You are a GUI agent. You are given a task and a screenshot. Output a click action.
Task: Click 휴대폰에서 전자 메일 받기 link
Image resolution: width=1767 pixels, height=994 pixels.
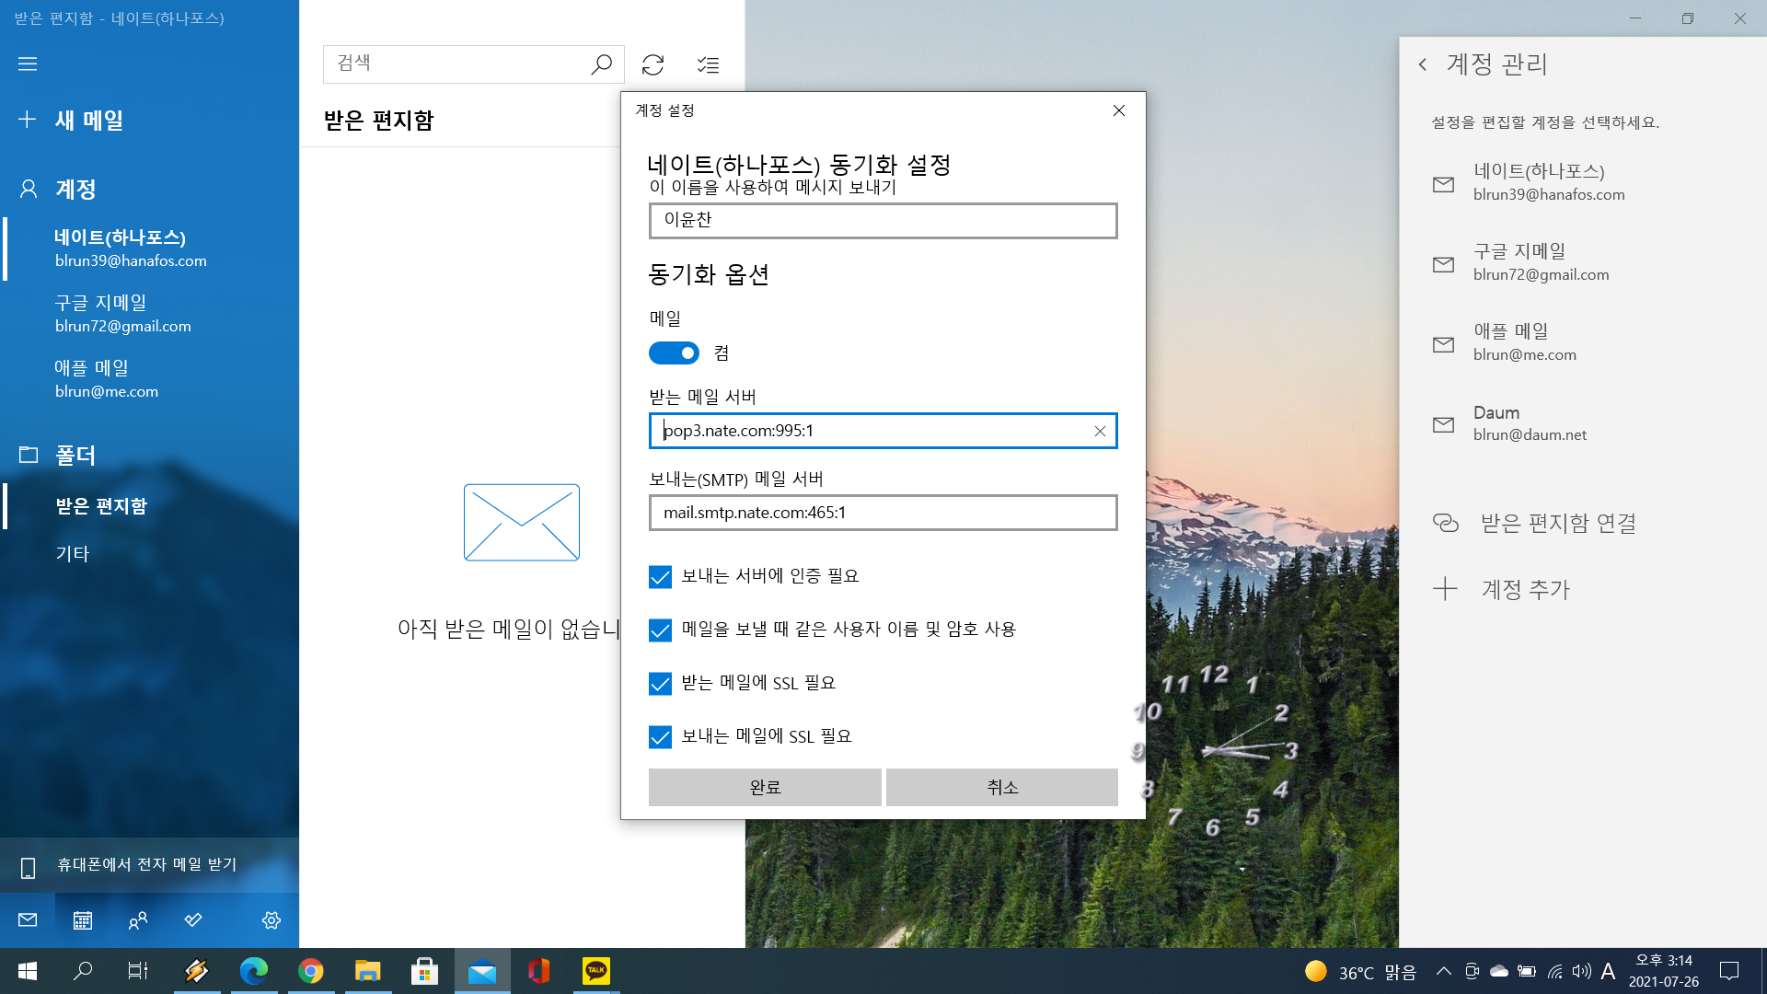(149, 865)
